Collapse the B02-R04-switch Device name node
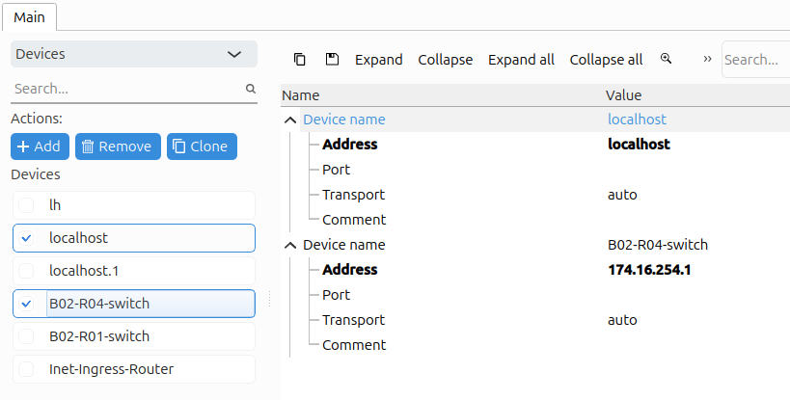The image size is (790, 400). 290,245
